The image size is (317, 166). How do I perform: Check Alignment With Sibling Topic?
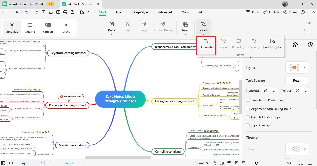click(x=248, y=109)
